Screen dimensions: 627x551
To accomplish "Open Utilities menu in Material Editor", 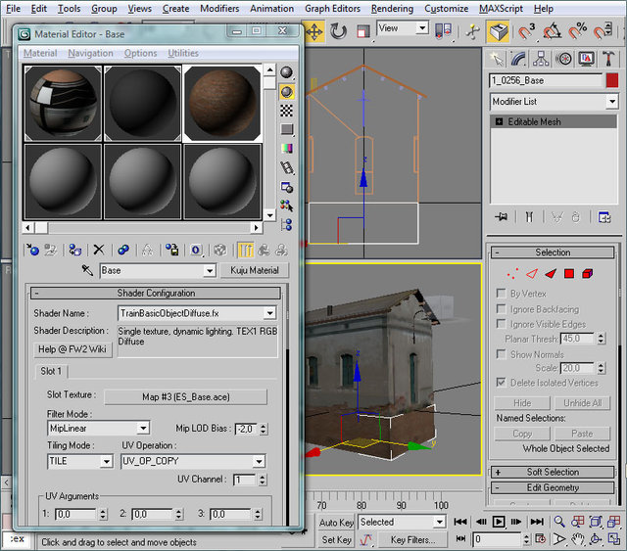I will click(x=183, y=53).
